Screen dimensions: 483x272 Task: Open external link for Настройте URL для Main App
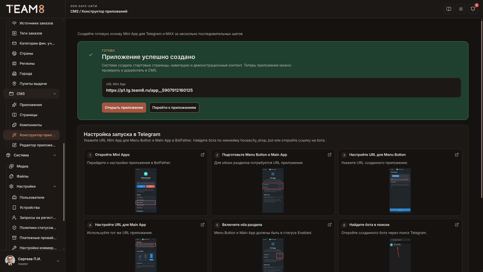coord(203,225)
